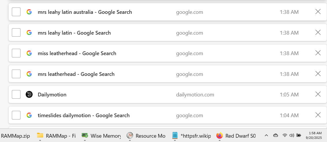327x142 pixels.
Task: Click Google favicon beside 'mrs leatherhead'
Action: [x=29, y=74]
